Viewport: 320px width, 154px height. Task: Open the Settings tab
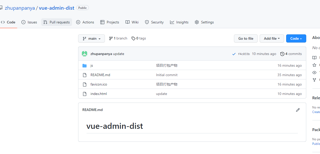(x=204, y=22)
